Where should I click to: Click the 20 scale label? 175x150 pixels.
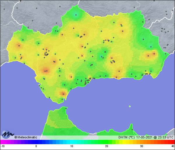[106, 146]
